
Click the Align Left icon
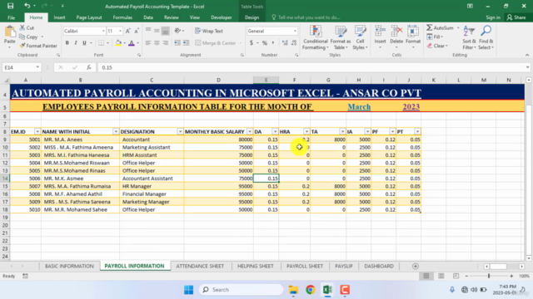pyautogui.click(x=148, y=43)
